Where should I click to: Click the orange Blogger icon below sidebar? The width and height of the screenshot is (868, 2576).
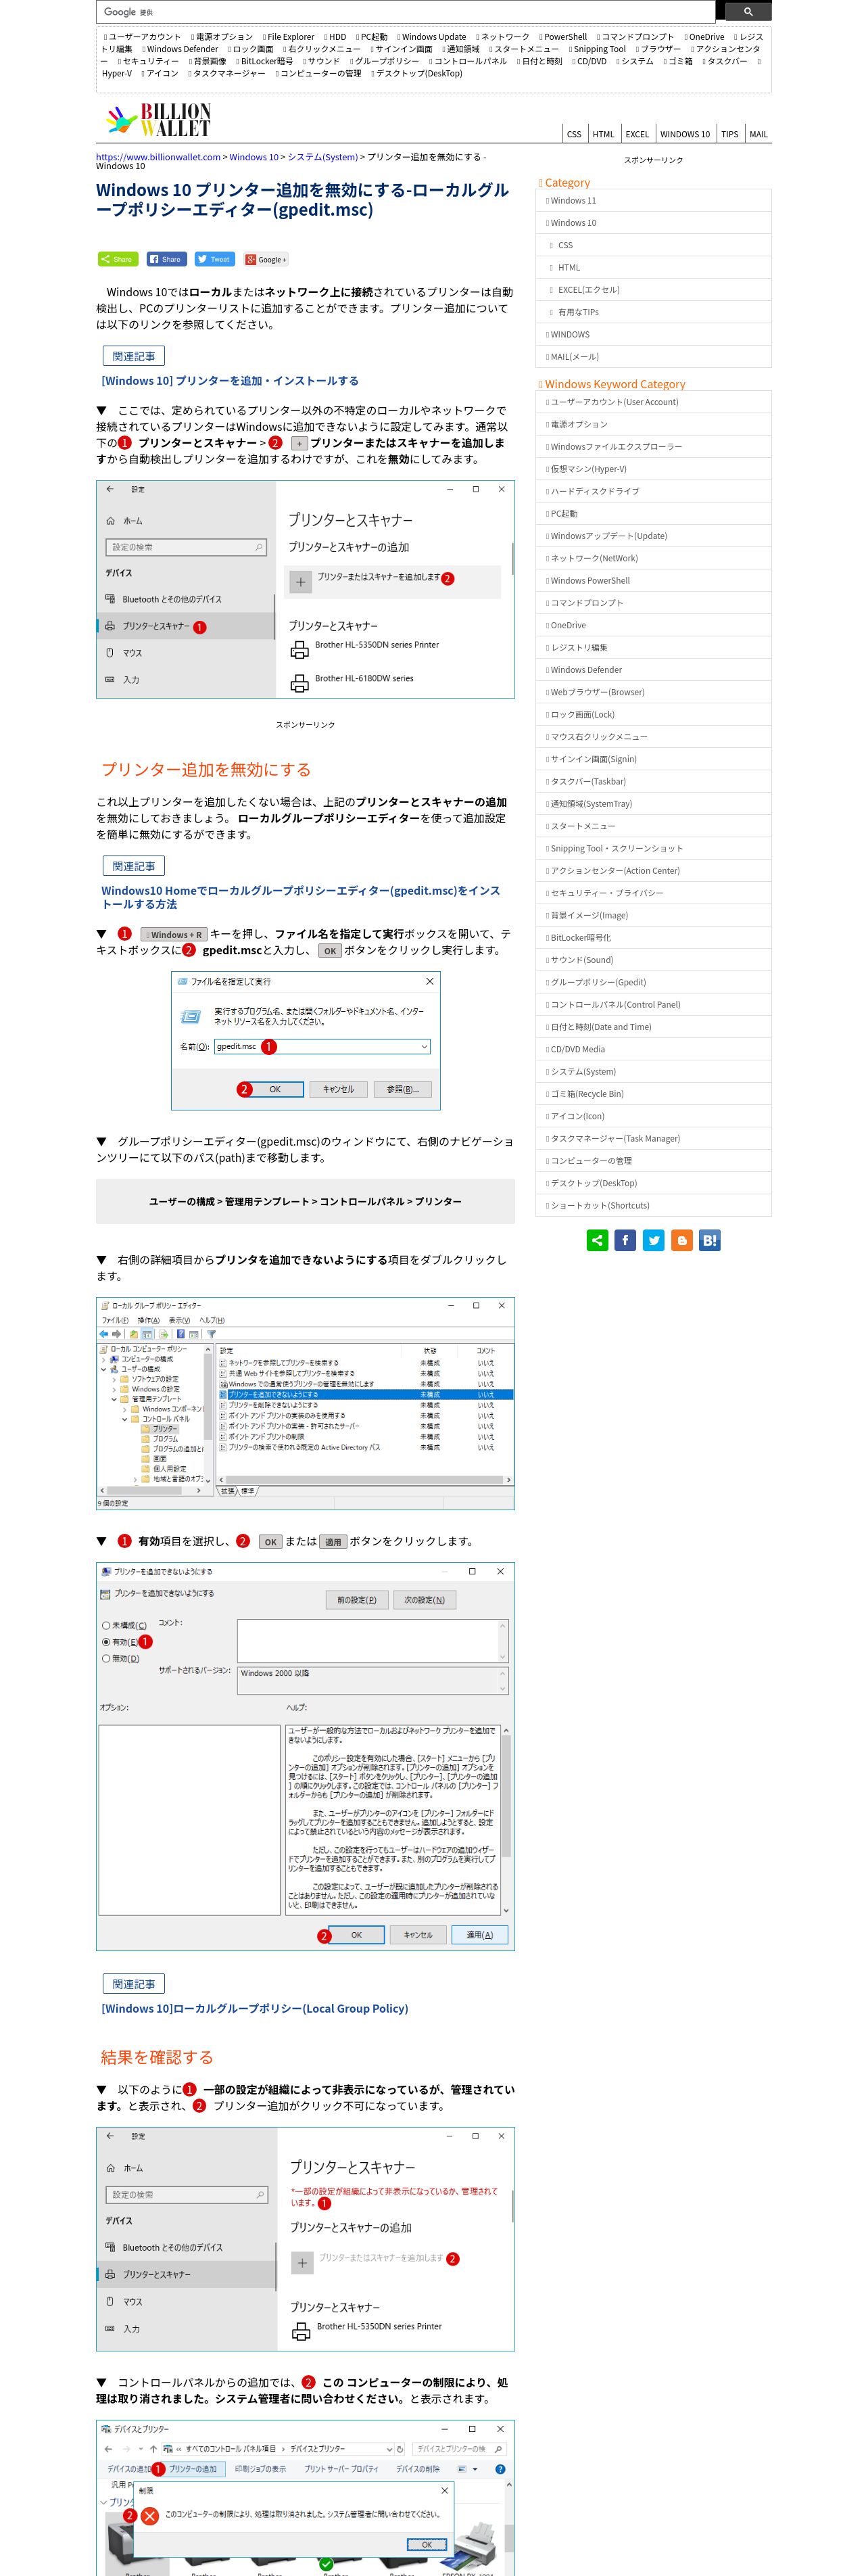681,1240
